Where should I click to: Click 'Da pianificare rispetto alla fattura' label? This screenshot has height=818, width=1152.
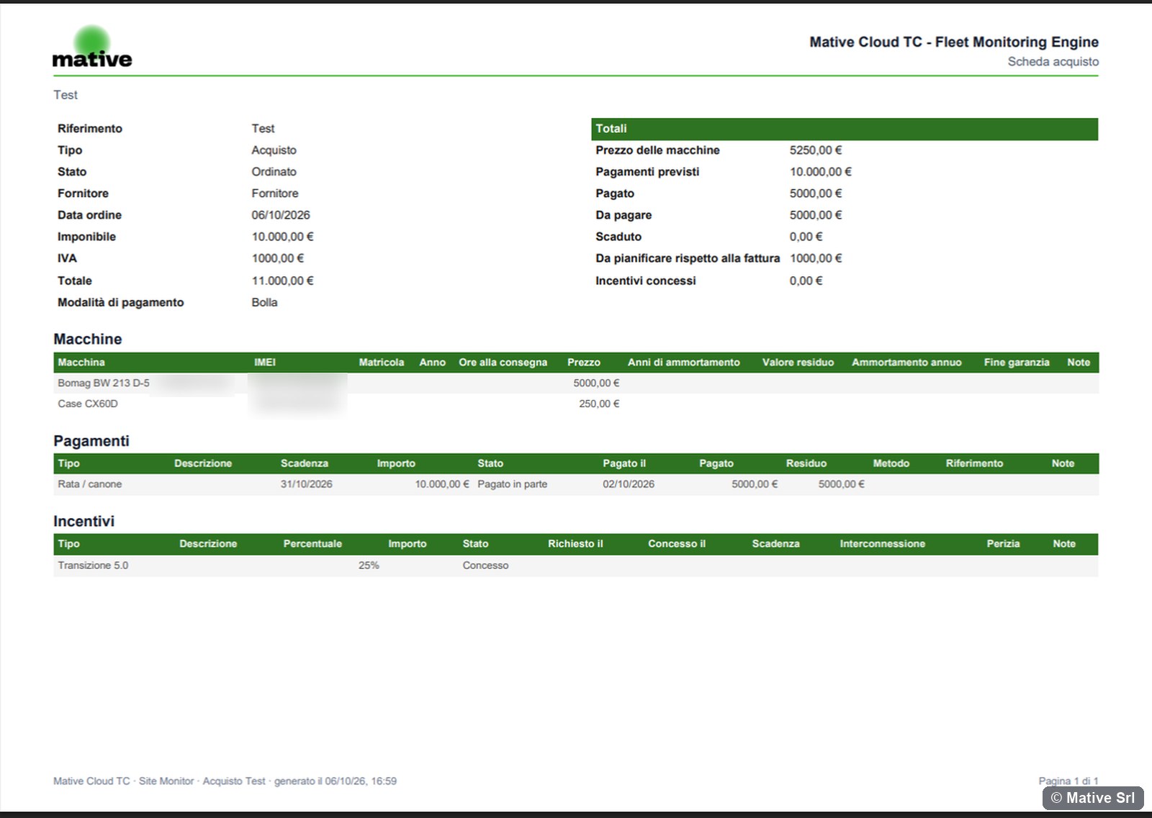click(x=688, y=258)
